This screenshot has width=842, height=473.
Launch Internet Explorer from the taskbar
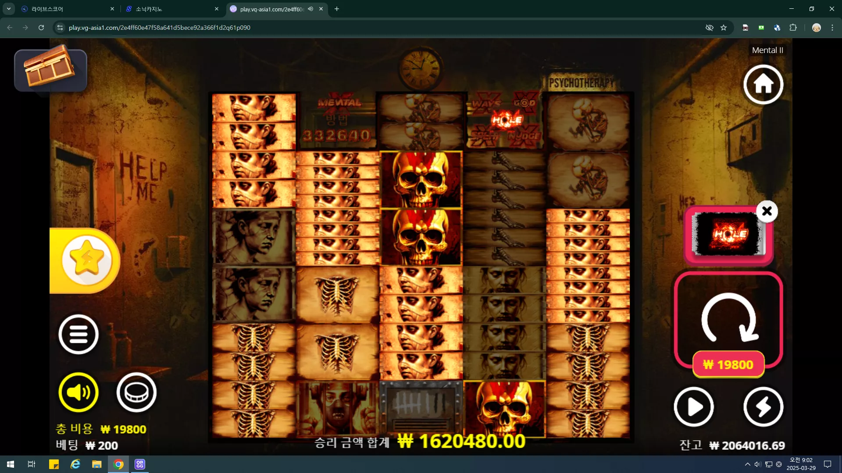point(75,464)
